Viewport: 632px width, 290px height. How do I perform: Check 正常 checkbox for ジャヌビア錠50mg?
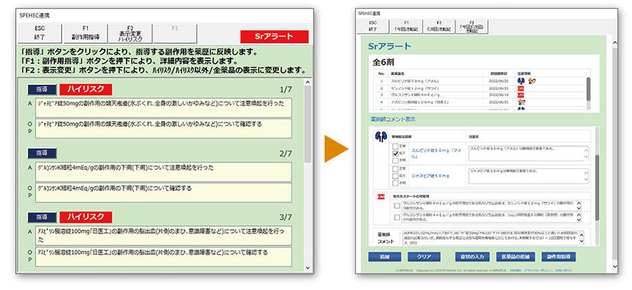click(394, 169)
